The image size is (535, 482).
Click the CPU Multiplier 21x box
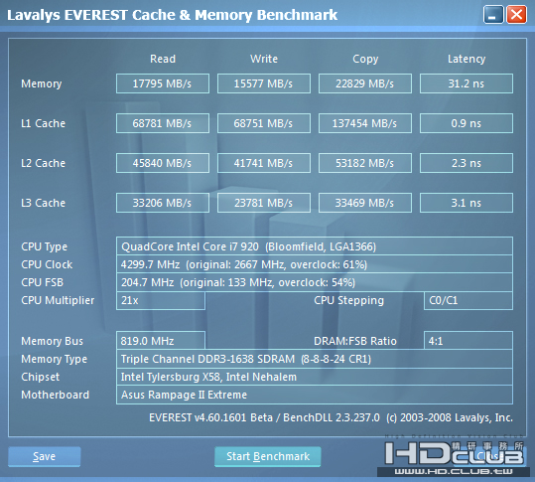tap(161, 300)
